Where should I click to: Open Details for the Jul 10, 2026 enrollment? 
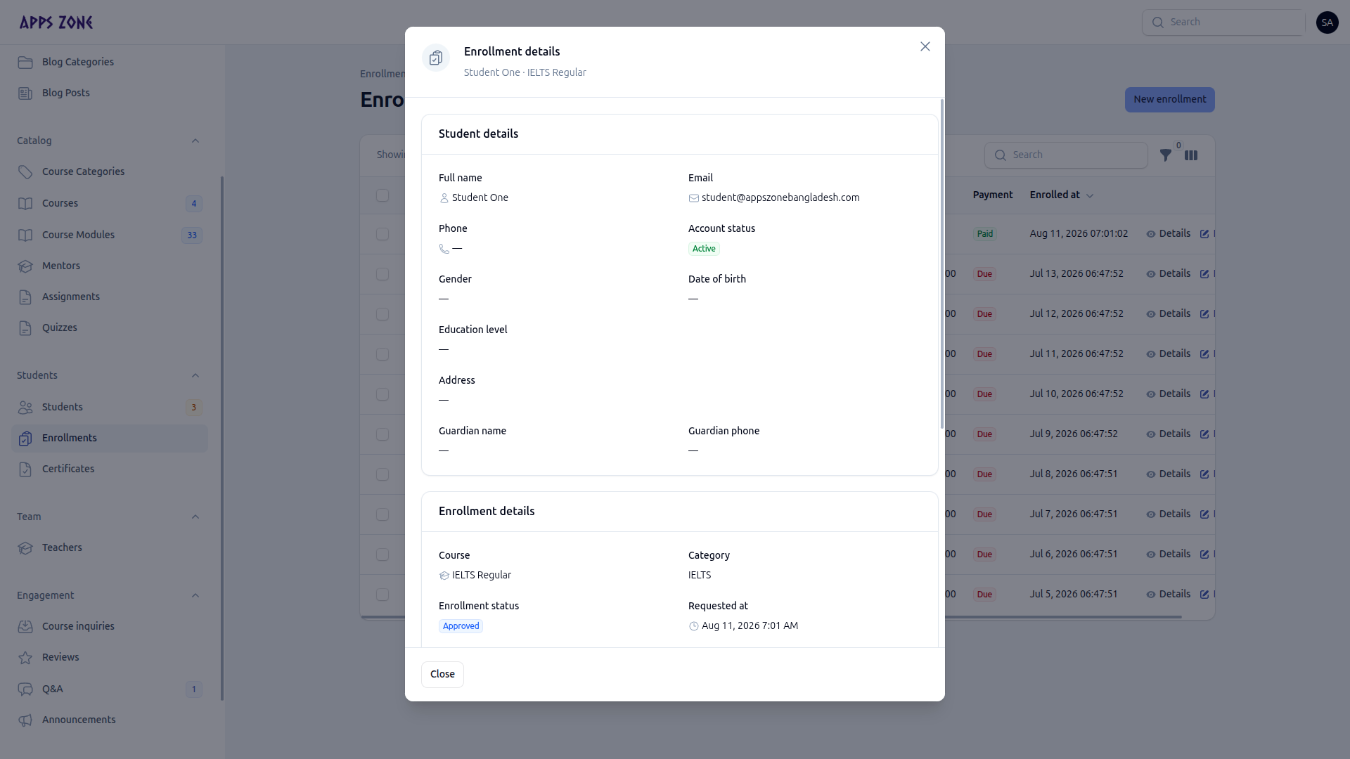click(1168, 394)
